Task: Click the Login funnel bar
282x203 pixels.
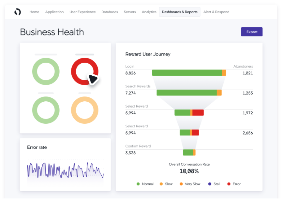Action: tap(189, 73)
